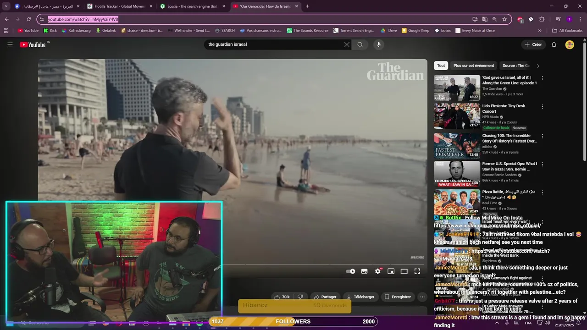Open the tab search dropdown arrow
This screenshot has width=587, height=330.
pyautogui.click(x=6, y=6)
